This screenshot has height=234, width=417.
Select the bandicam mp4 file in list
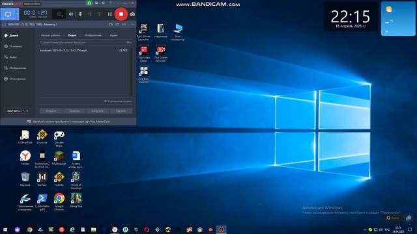click(x=84, y=50)
